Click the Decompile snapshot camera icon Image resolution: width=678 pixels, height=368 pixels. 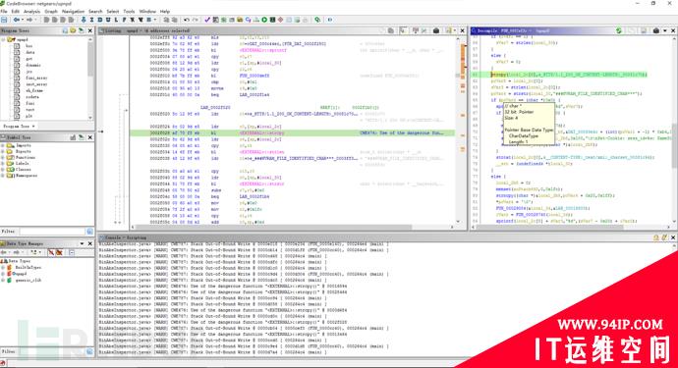click(656, 30)
